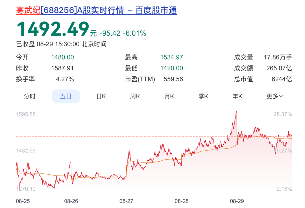Click the 08-29 date label on chart axis

pos(237,201)
